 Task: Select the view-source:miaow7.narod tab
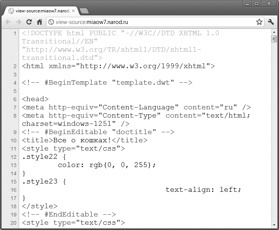pos(41,11)
